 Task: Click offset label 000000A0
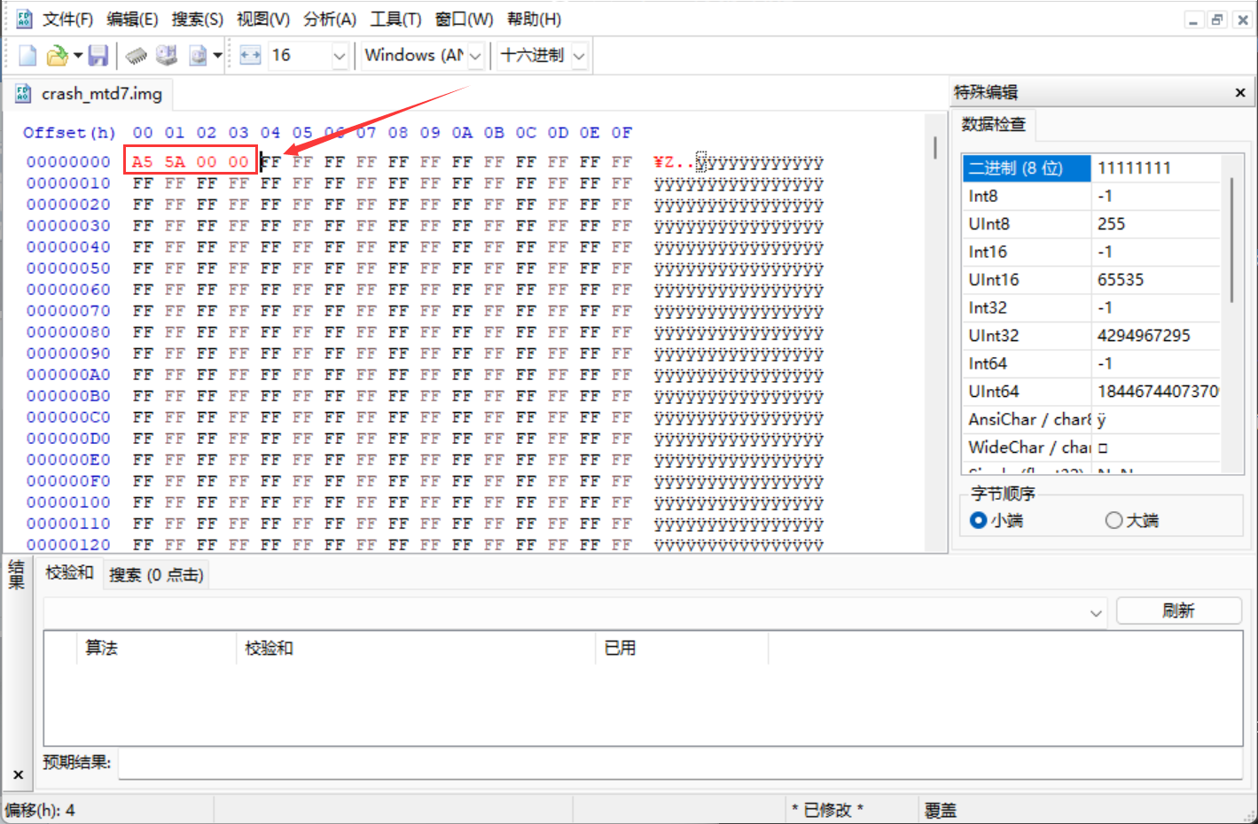(x=68, y=375)
